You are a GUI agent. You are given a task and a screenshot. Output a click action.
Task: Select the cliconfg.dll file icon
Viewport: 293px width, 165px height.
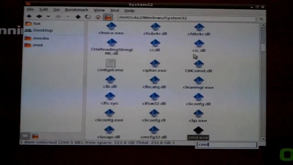tap(198, 97)
